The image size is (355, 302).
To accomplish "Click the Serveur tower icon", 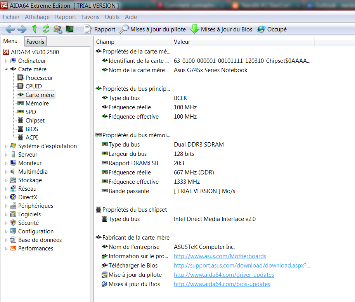I will point(13,155).
